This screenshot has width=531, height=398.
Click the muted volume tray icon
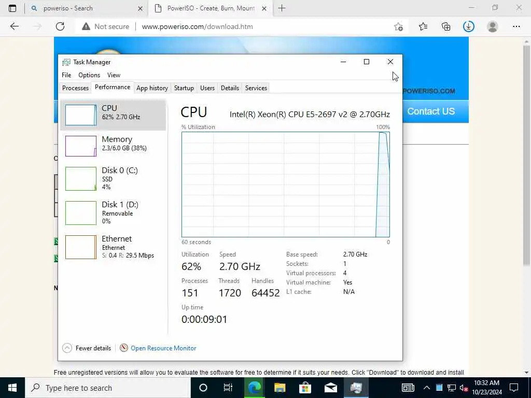[464, 388]
